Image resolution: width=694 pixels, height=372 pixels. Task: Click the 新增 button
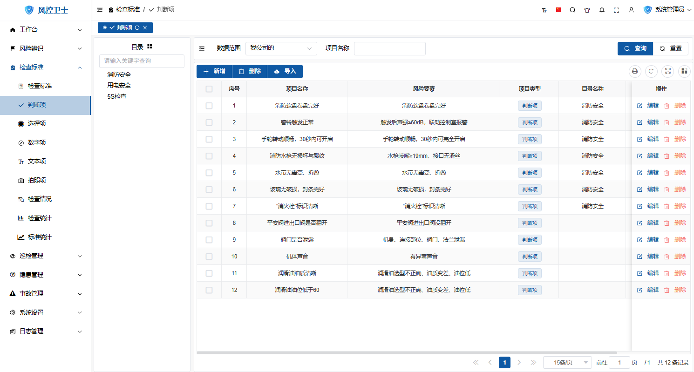214,71
